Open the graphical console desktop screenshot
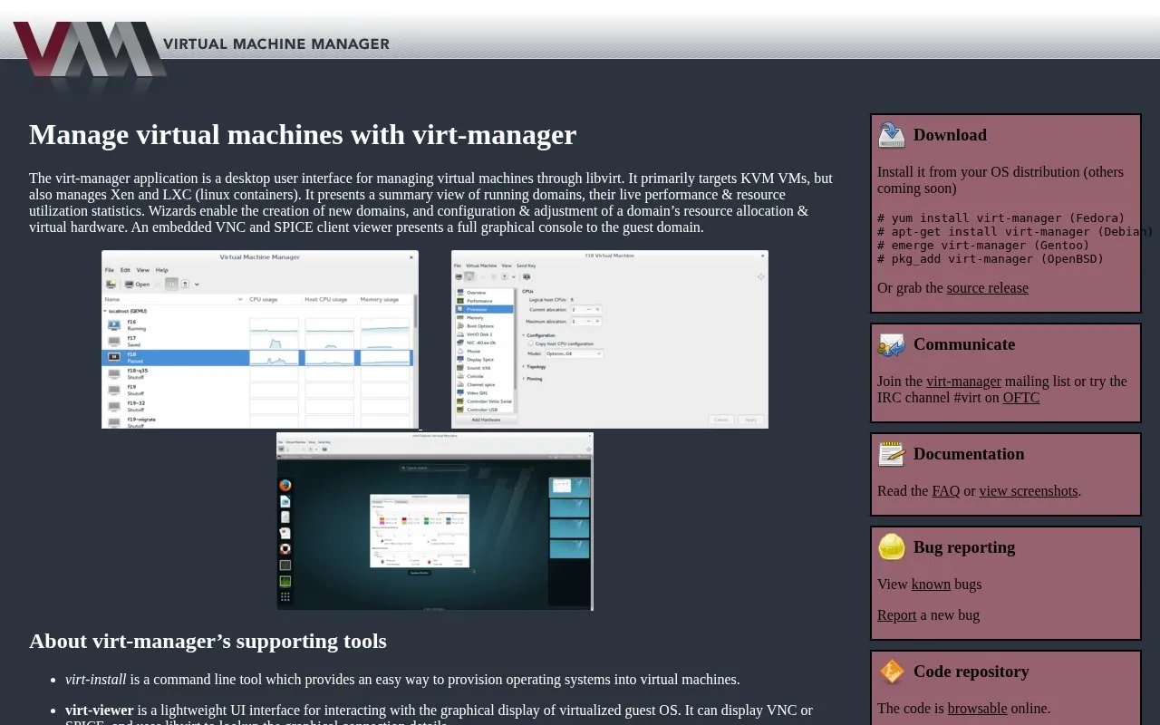Viewport: 1160px width, 725px height. pos(435,521)
